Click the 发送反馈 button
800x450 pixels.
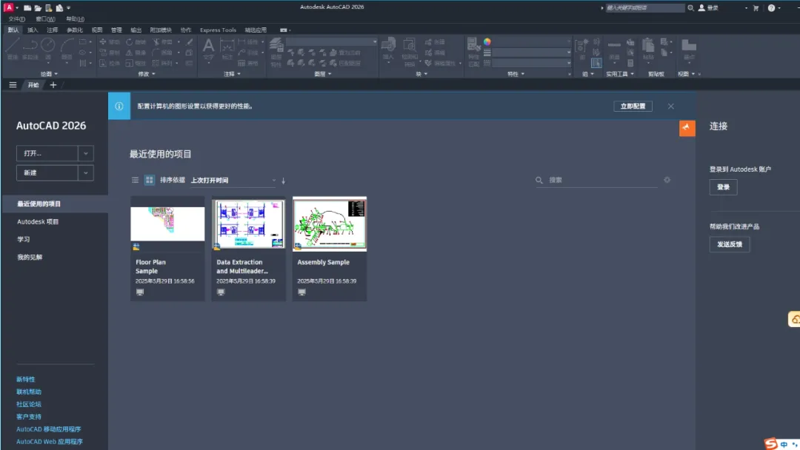tap(730, 244)
